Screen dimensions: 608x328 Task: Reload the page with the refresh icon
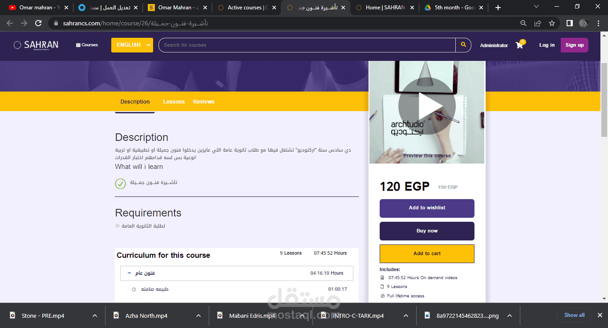click(x=38, y=23)
